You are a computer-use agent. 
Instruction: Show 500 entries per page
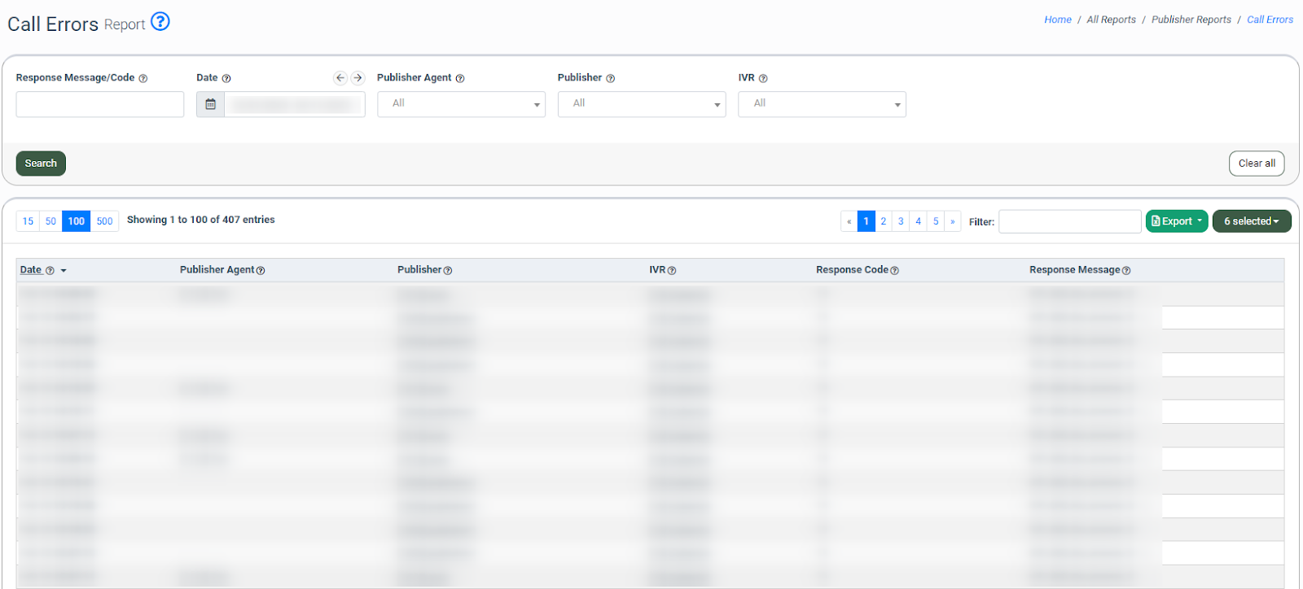point(104,221)
